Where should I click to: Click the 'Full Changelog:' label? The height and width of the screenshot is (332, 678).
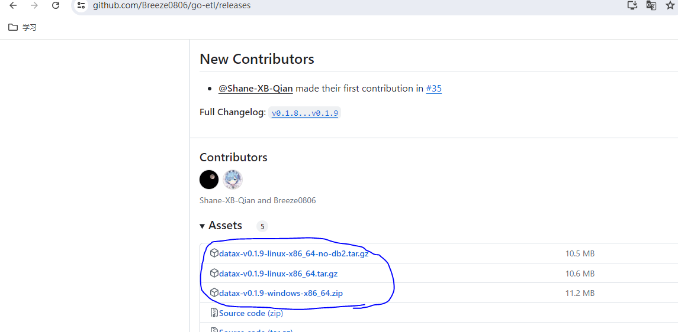(x=233, y=112)
